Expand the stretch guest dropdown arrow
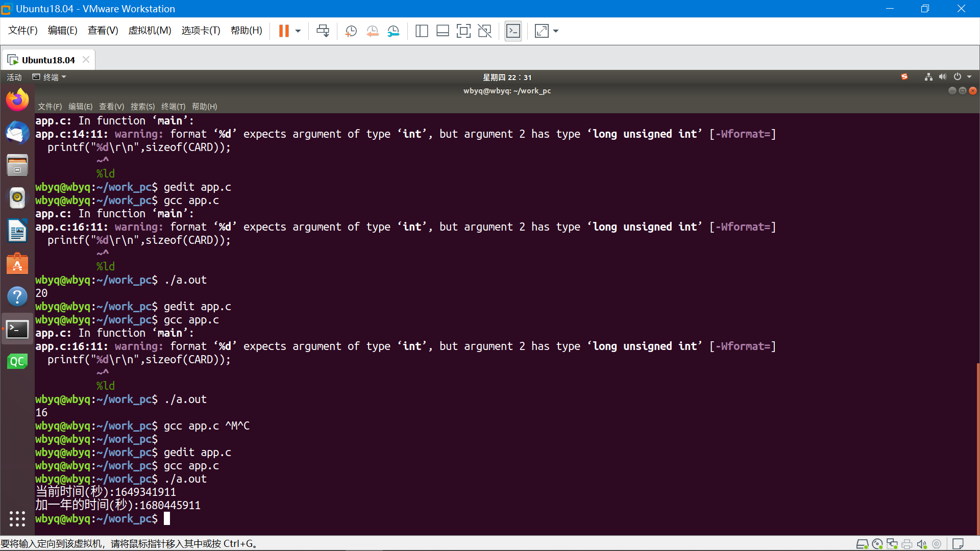Viewport: 980px width, 551px height. click(x=556, y=31)
